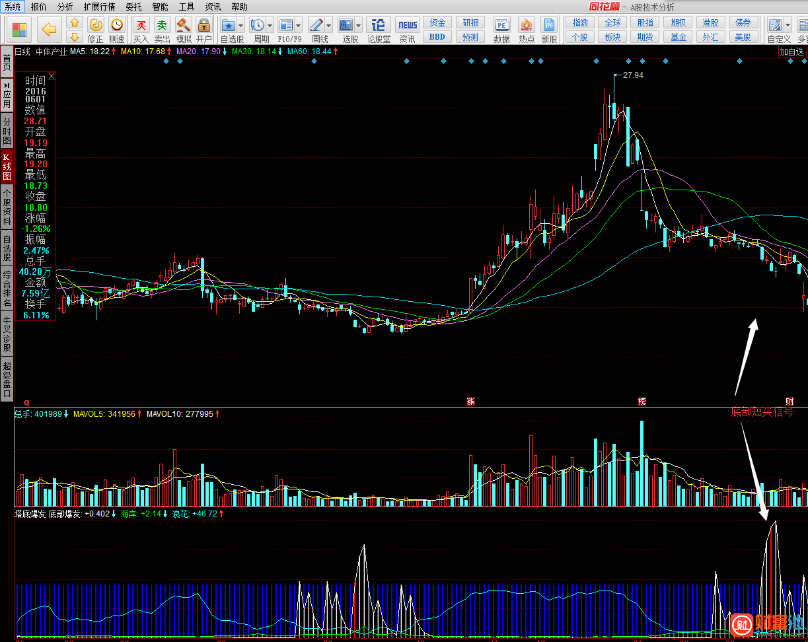
Task: Open the 新股 IPO icon
Action: (x=549, y=25)
